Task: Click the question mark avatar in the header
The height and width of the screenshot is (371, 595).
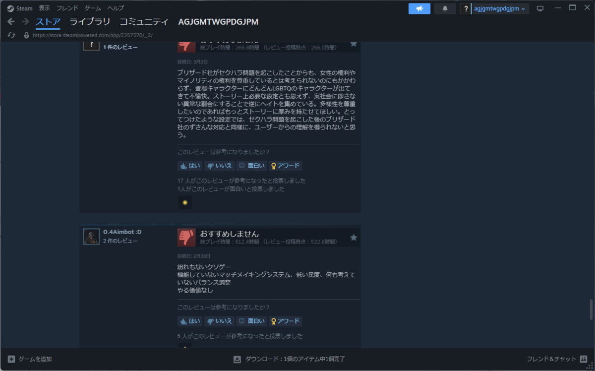Action: (x=466, y=9)
